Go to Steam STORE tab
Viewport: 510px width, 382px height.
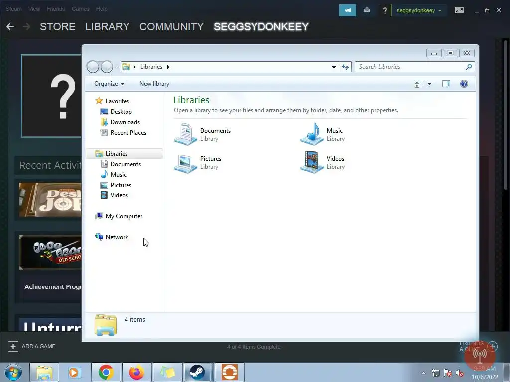click(x=58, y=27)
